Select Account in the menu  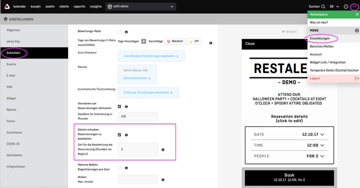coord(334,54)
